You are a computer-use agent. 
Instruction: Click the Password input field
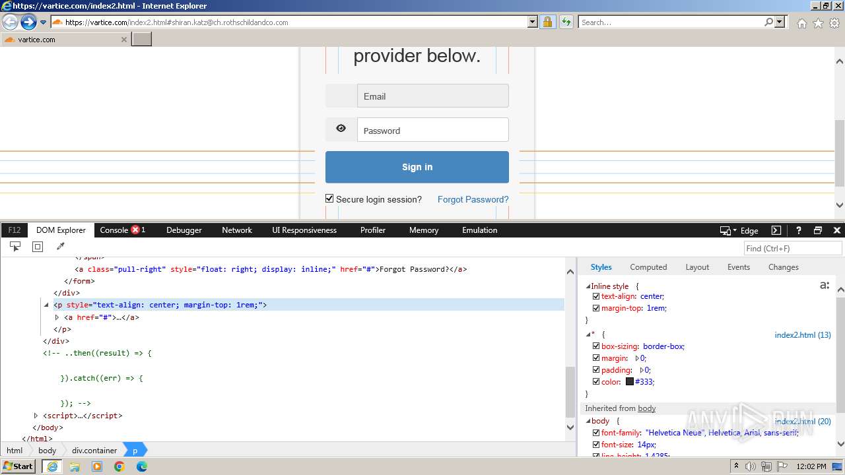(433, 130)
